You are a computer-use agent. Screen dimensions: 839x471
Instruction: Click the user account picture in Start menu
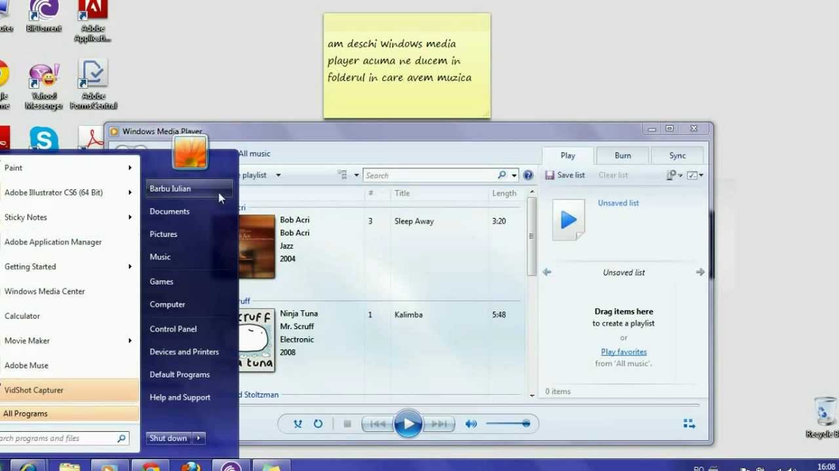[190, 151]
